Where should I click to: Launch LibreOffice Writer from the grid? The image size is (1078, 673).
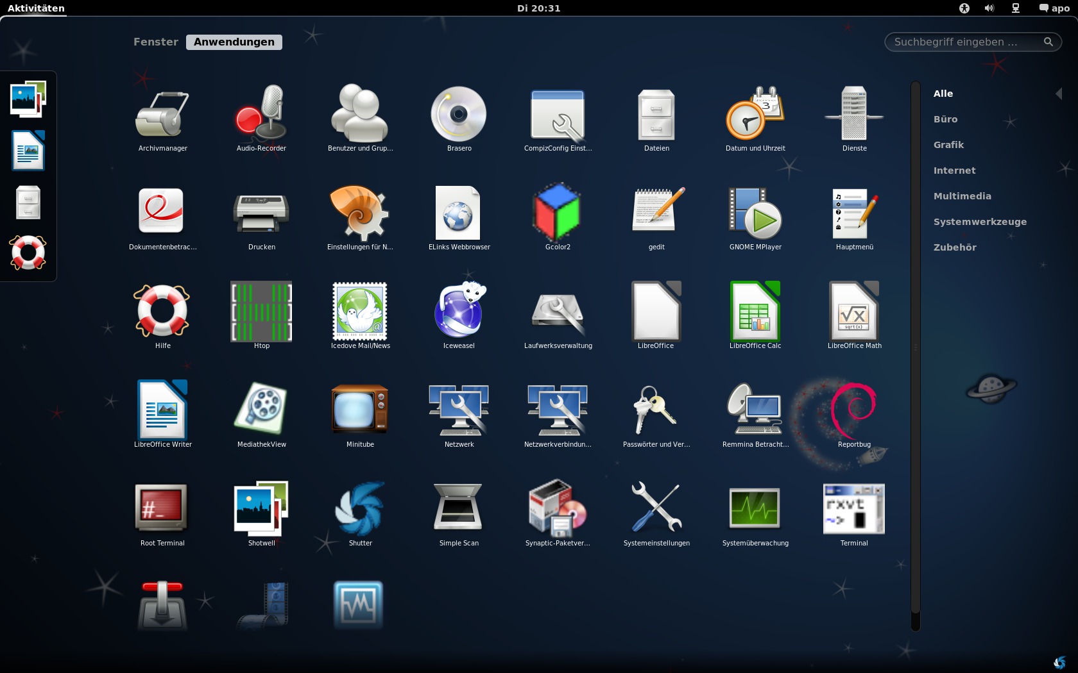(x=162, y=415)
